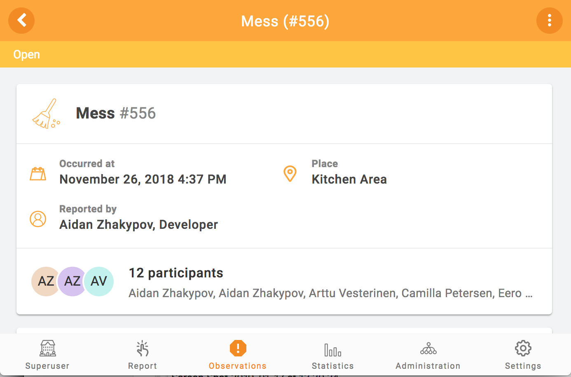Select the purple AZ participant avatar

pos(72,281)
